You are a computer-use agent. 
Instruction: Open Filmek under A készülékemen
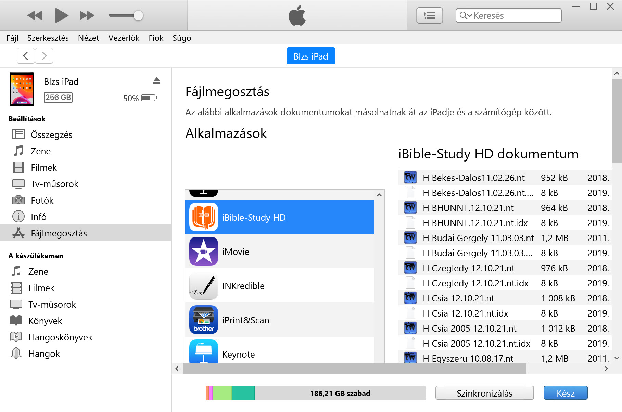86,288
